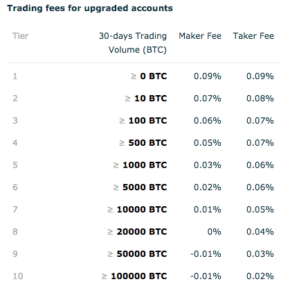Image resolution: width=288 pixels, height=293 pixels.
Task: Click the Tier column header
Action: [20, 36]
